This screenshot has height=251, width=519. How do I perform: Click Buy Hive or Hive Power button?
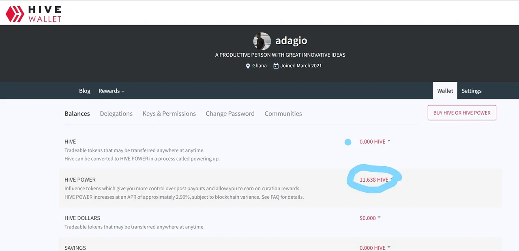point(462,113)
